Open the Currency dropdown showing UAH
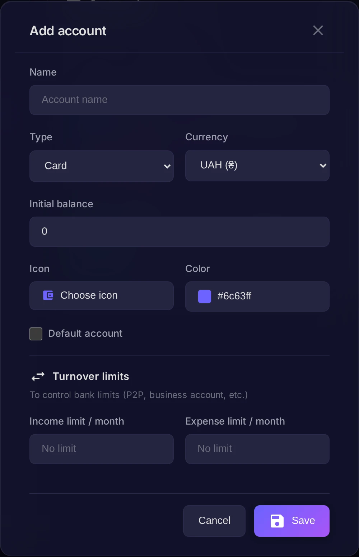Image resolution: width=359 pixels, height=557 pixels. tap(257, 166)
